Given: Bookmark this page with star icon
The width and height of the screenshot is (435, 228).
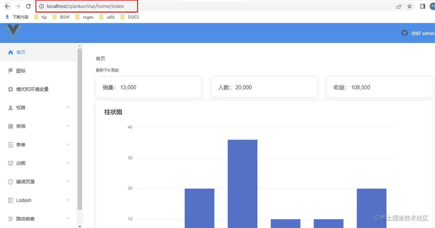Looking at the screenshot, I should point(410,6).
